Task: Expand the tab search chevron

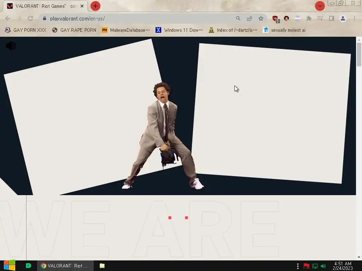Action: 320,6
